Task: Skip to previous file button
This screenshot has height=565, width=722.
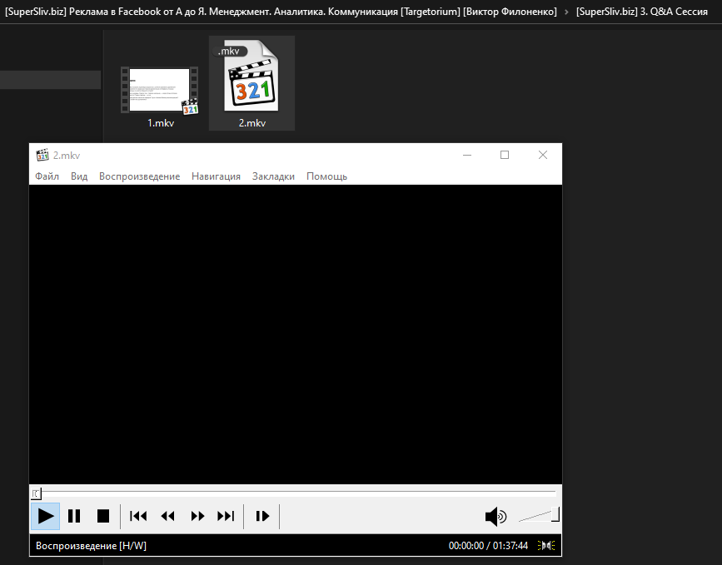Action: (138, 516)
